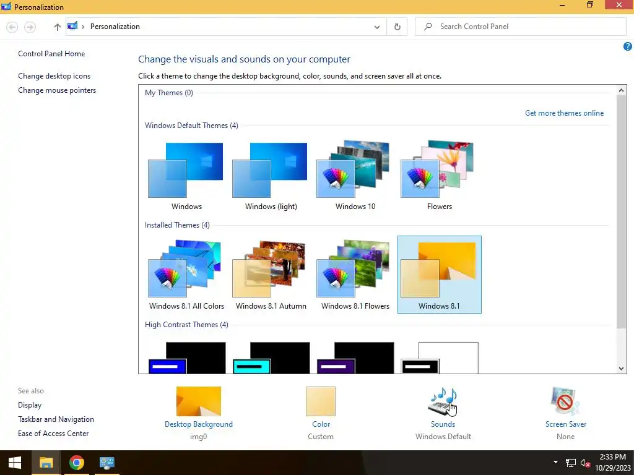Click the Forward navigation arrow
Viewport: 634px width, 475px height.
(x=30, y=27)
